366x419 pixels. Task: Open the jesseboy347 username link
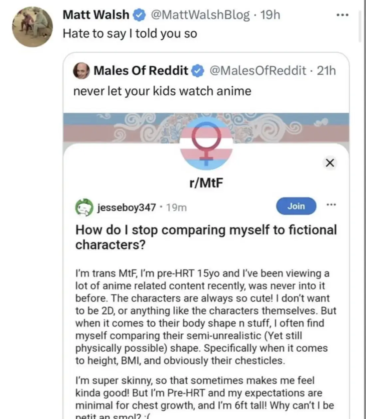[126, 208]
